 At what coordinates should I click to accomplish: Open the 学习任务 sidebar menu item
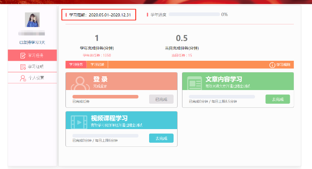(x=32, y=55)
